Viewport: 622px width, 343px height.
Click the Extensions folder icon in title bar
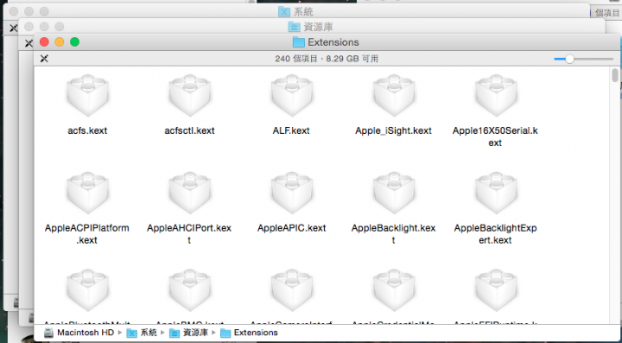click(x=298, y=42)
